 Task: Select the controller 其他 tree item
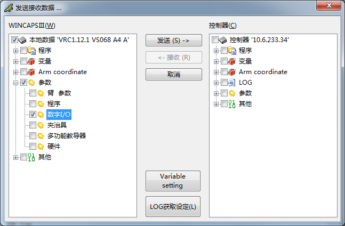245,104
